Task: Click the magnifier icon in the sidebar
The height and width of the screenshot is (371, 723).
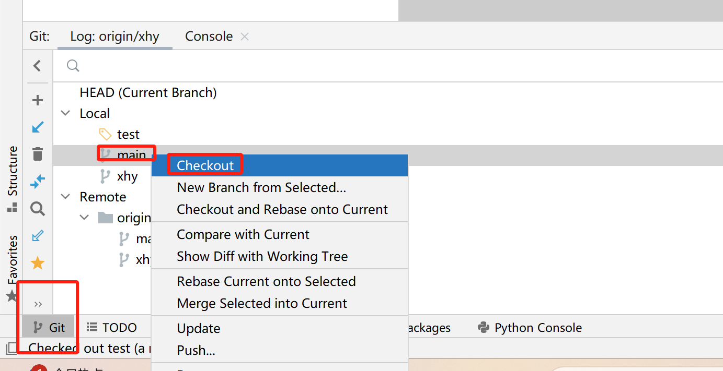Action: (38, 209)
